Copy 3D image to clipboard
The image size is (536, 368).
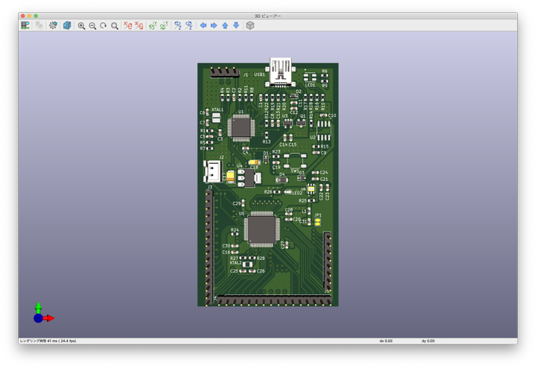click(38, 25)
